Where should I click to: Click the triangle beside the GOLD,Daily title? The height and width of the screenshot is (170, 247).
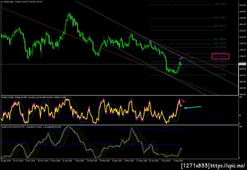(x=2, y=2)
